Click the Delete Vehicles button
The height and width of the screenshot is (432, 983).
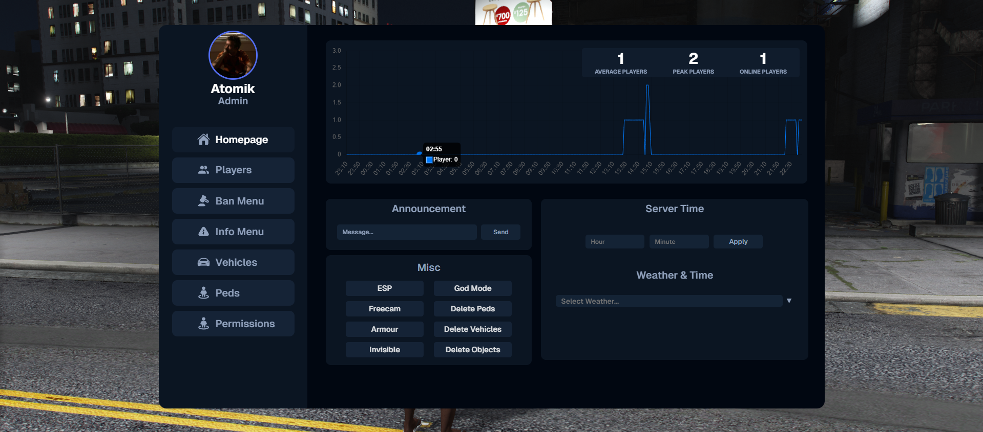pos(473,329)
